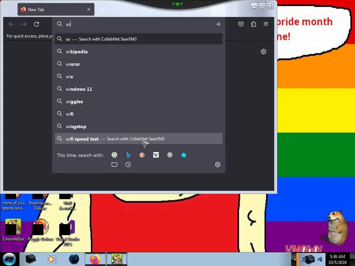The width and height of the screenshot is (355, 266).
Task: Open the Windows Start orb
Action: (9, 259)
